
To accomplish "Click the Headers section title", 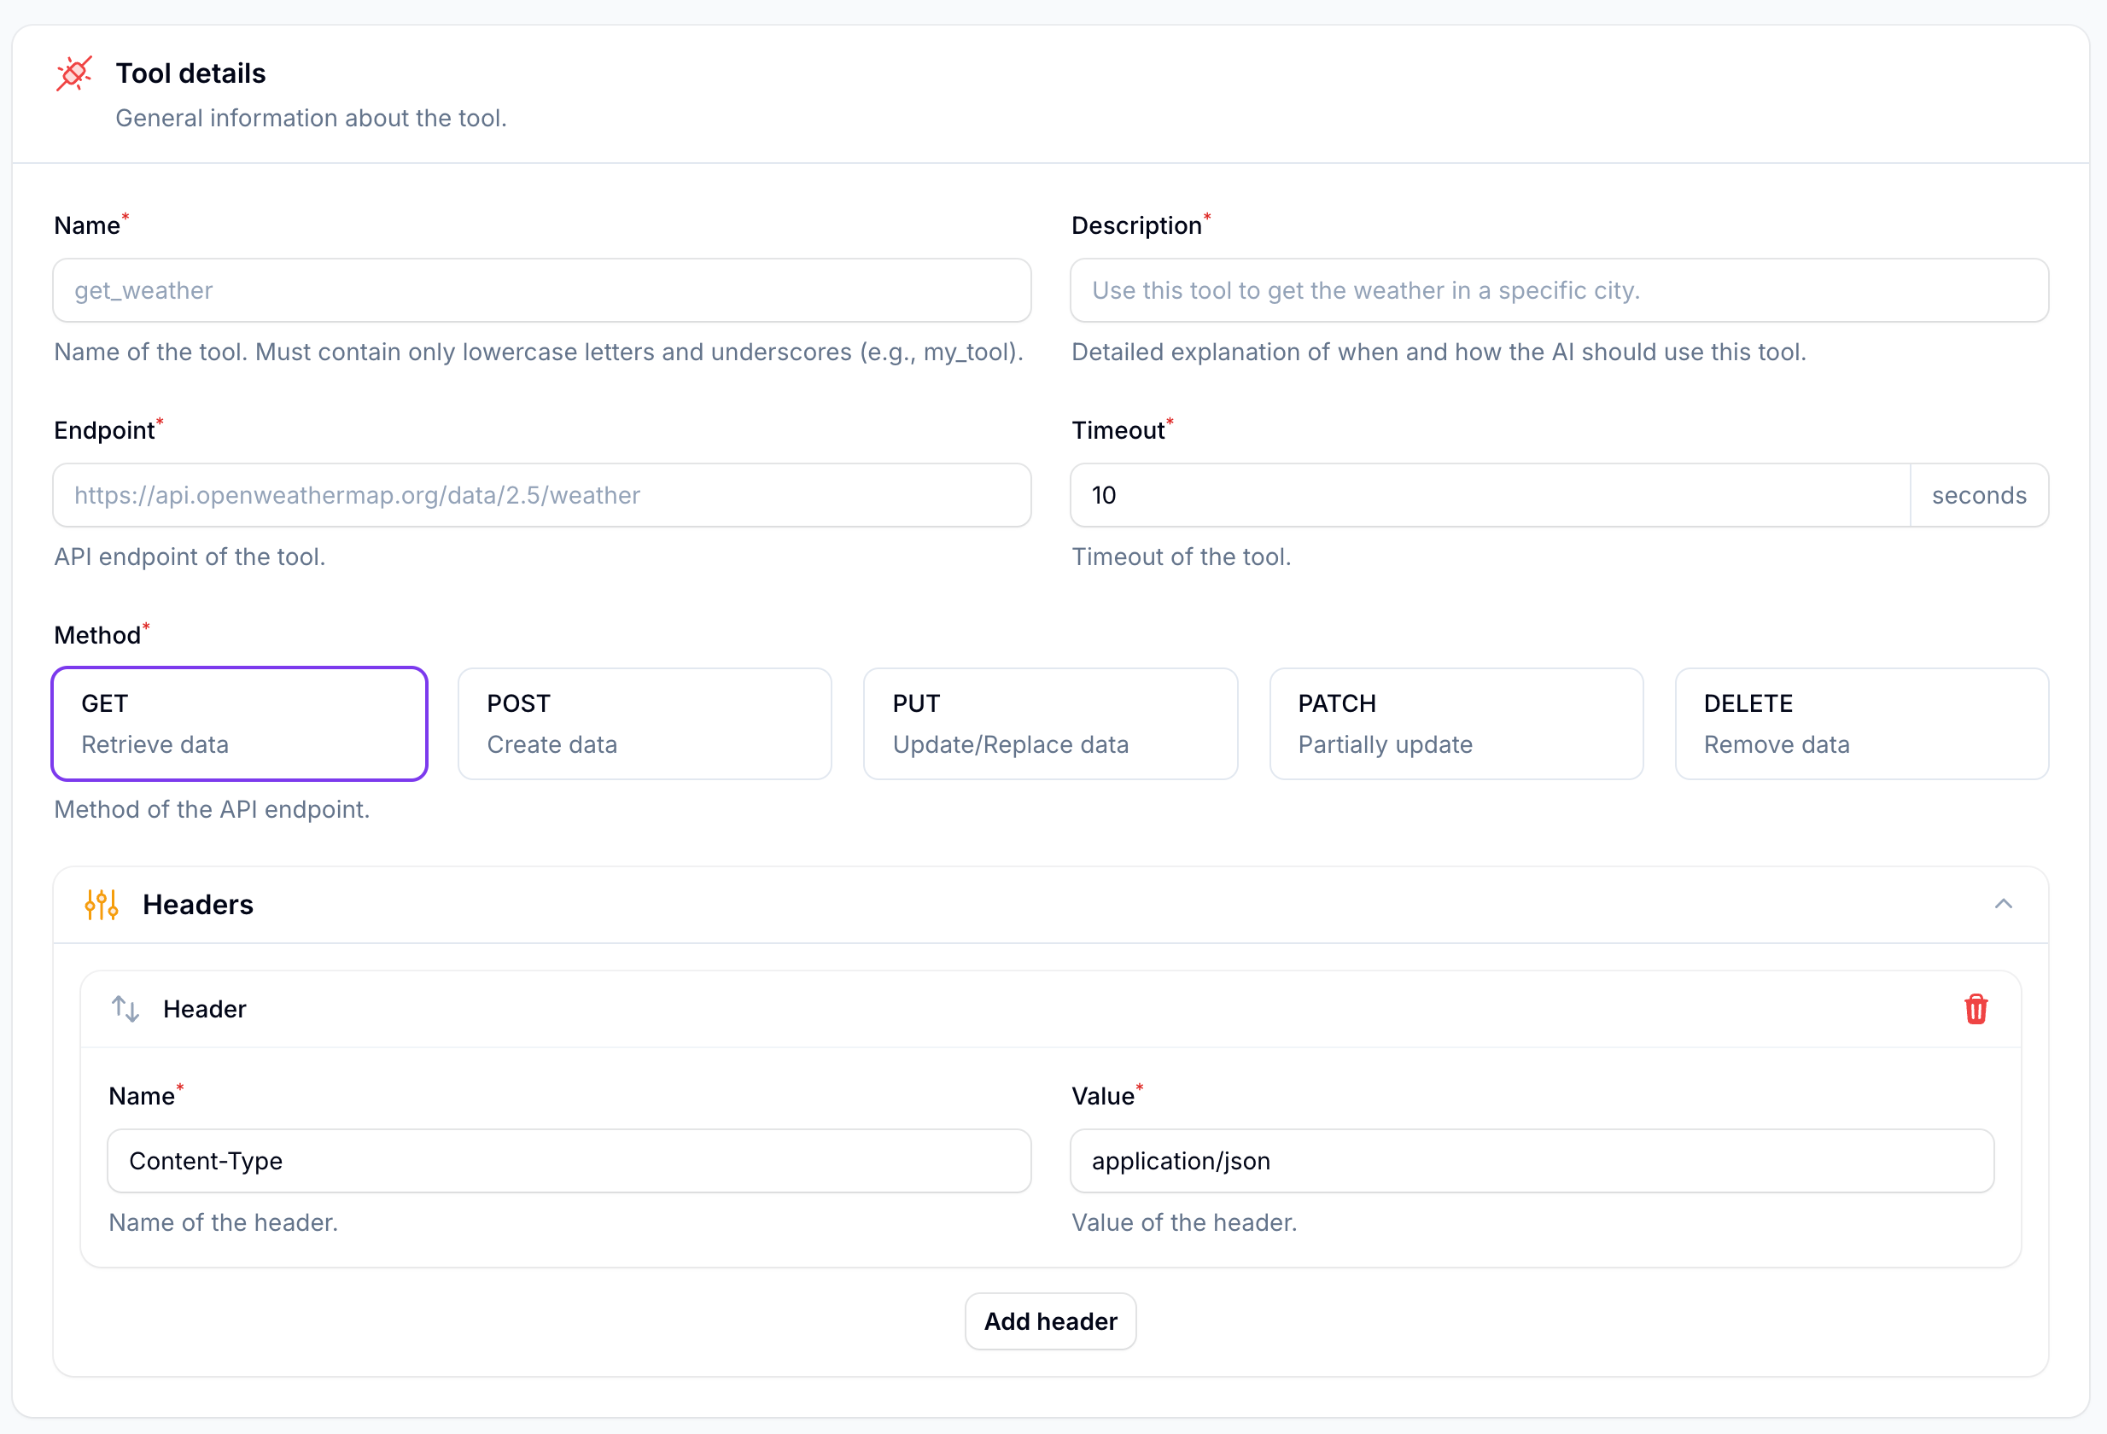I will [198, 904].
